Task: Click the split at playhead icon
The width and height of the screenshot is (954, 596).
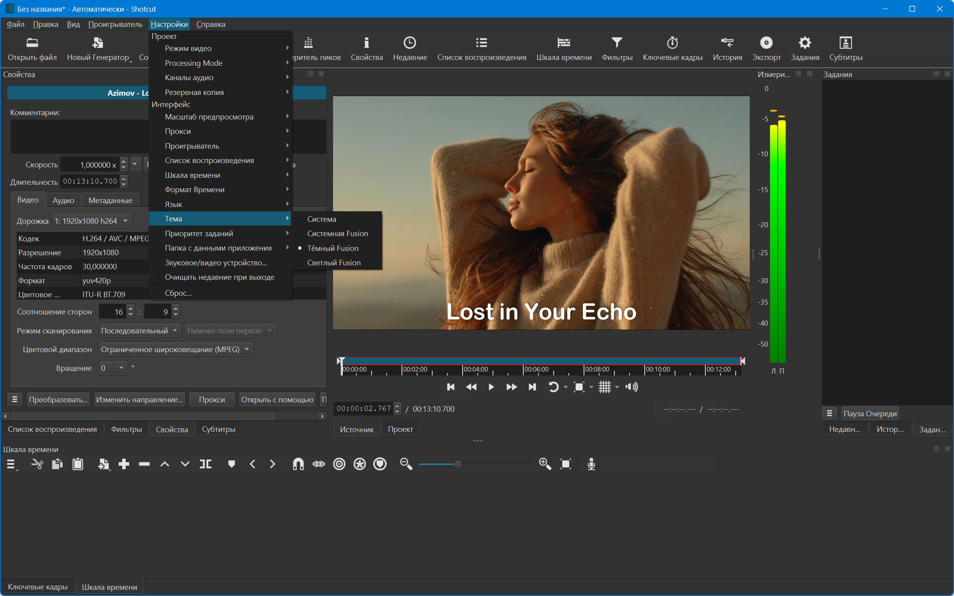Action: [205, 464]
